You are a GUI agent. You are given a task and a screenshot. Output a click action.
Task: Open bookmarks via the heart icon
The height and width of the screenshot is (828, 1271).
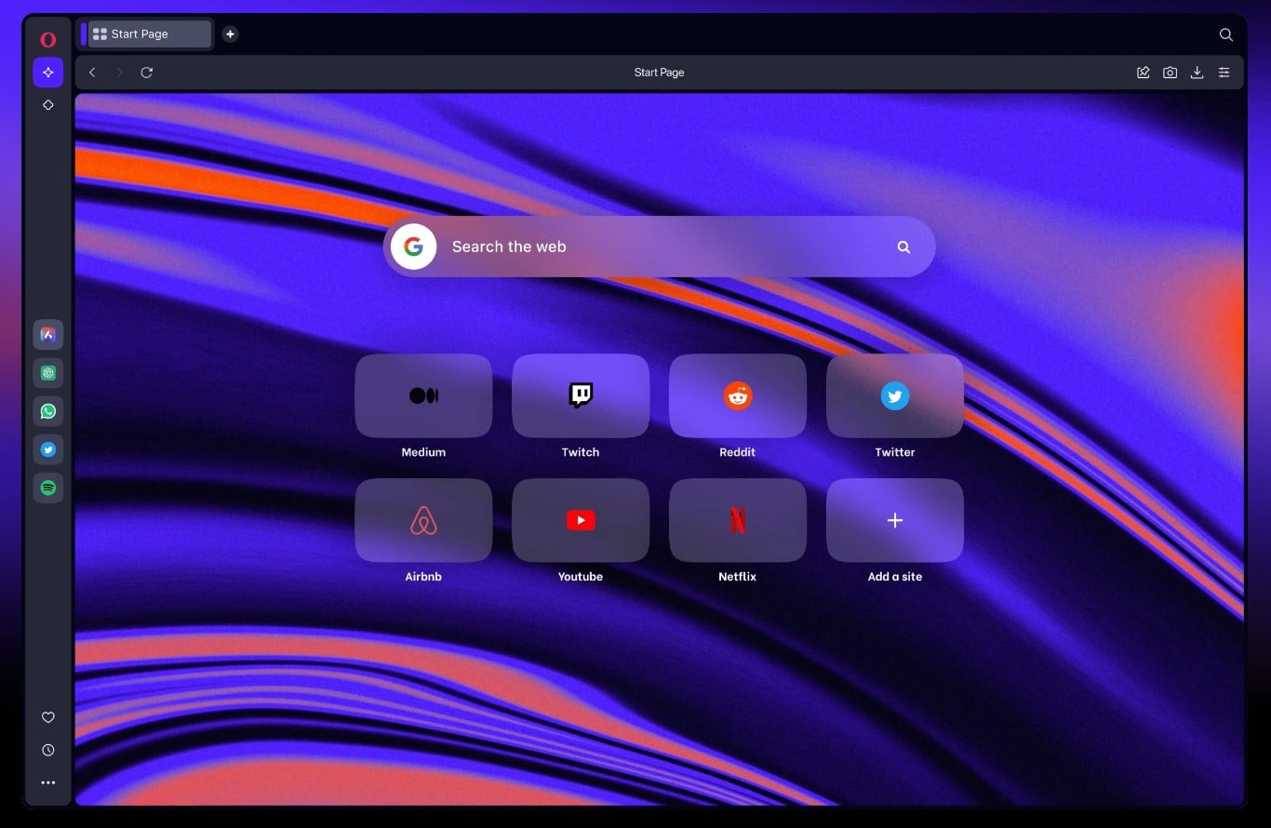48,717
